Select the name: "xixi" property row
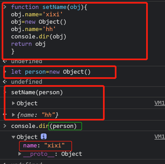 click(44, 146)
